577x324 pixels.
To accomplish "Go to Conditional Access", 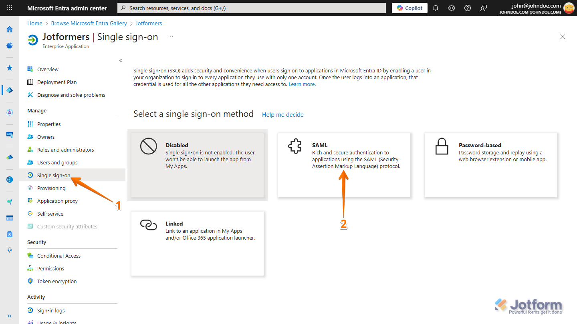I will [x=59, y=256].
